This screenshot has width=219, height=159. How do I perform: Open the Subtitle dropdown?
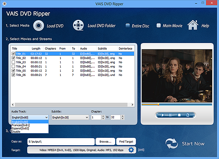(70, 117)
